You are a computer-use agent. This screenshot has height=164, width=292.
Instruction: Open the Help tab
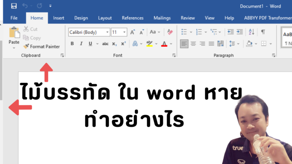[229, 18]
